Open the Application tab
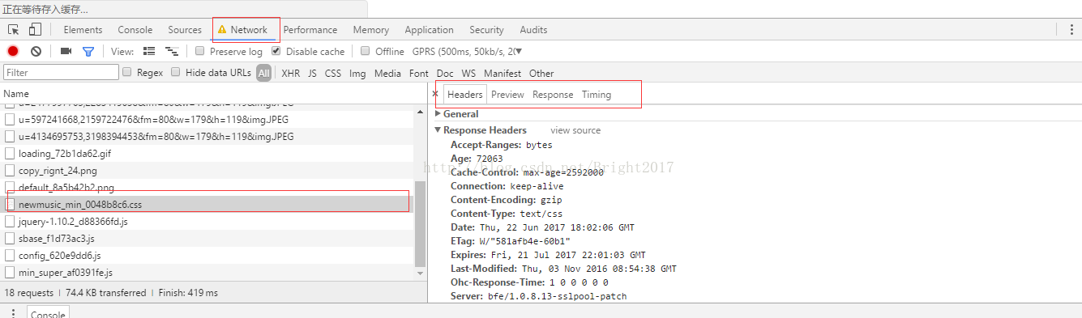The width and height of the screenshot is (1082, 318). pos(430,30)
